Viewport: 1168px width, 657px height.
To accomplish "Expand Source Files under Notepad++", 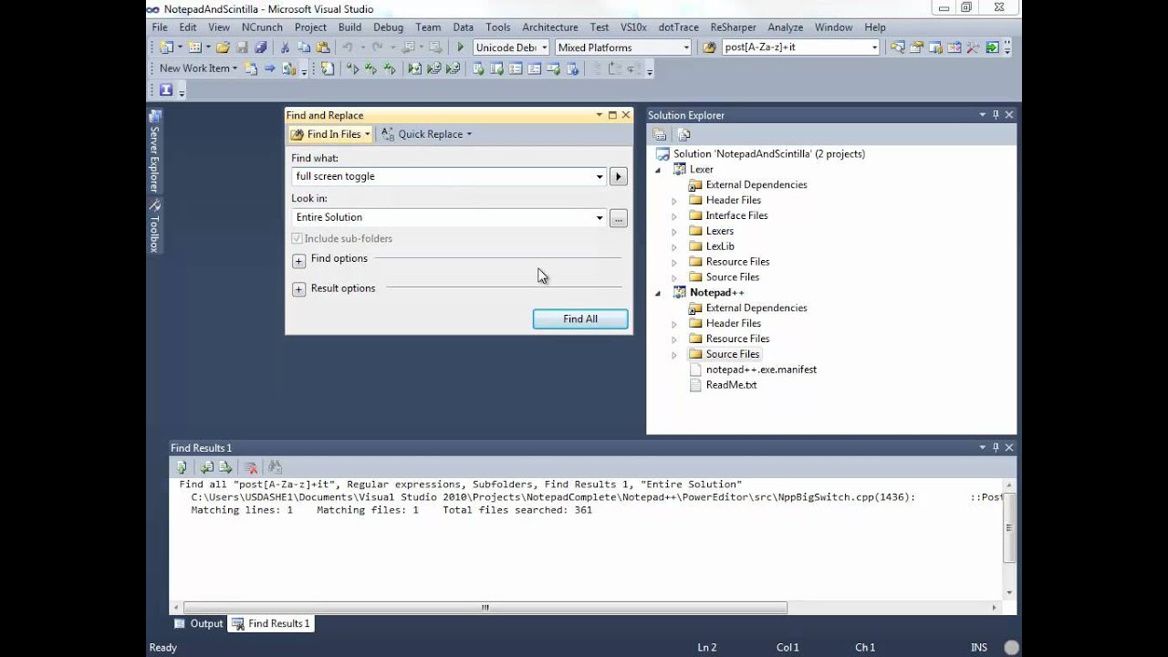I will click(674, 355).
